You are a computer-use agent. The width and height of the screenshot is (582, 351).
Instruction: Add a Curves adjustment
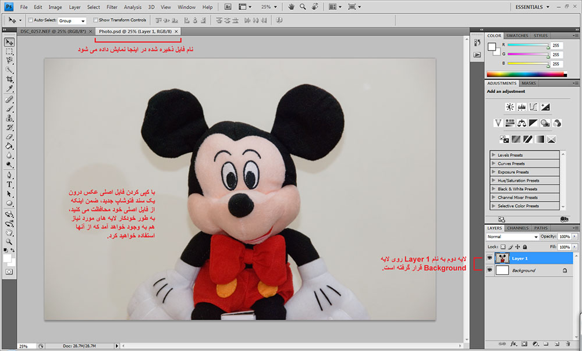click(x=533, y=107)
